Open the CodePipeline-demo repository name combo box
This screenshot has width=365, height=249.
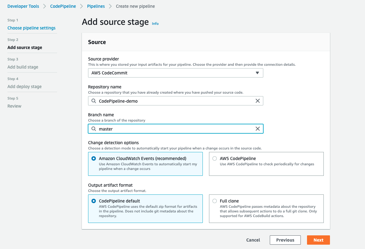[175, 101]
